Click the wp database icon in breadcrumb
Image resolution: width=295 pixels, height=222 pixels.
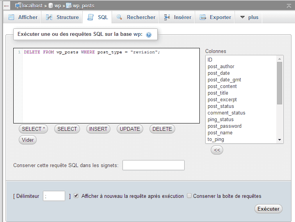point(51,6)
